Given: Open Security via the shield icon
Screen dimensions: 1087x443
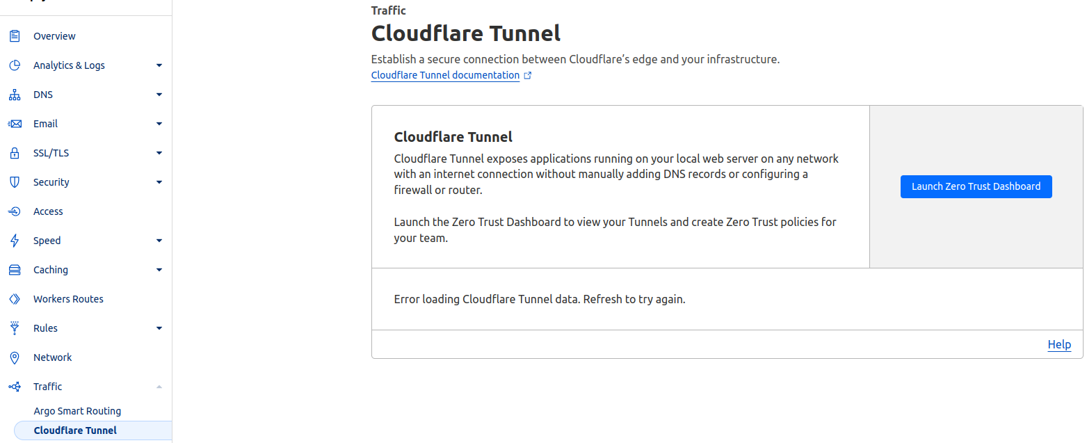Looking at the screenshot, I should click(14, 182).
